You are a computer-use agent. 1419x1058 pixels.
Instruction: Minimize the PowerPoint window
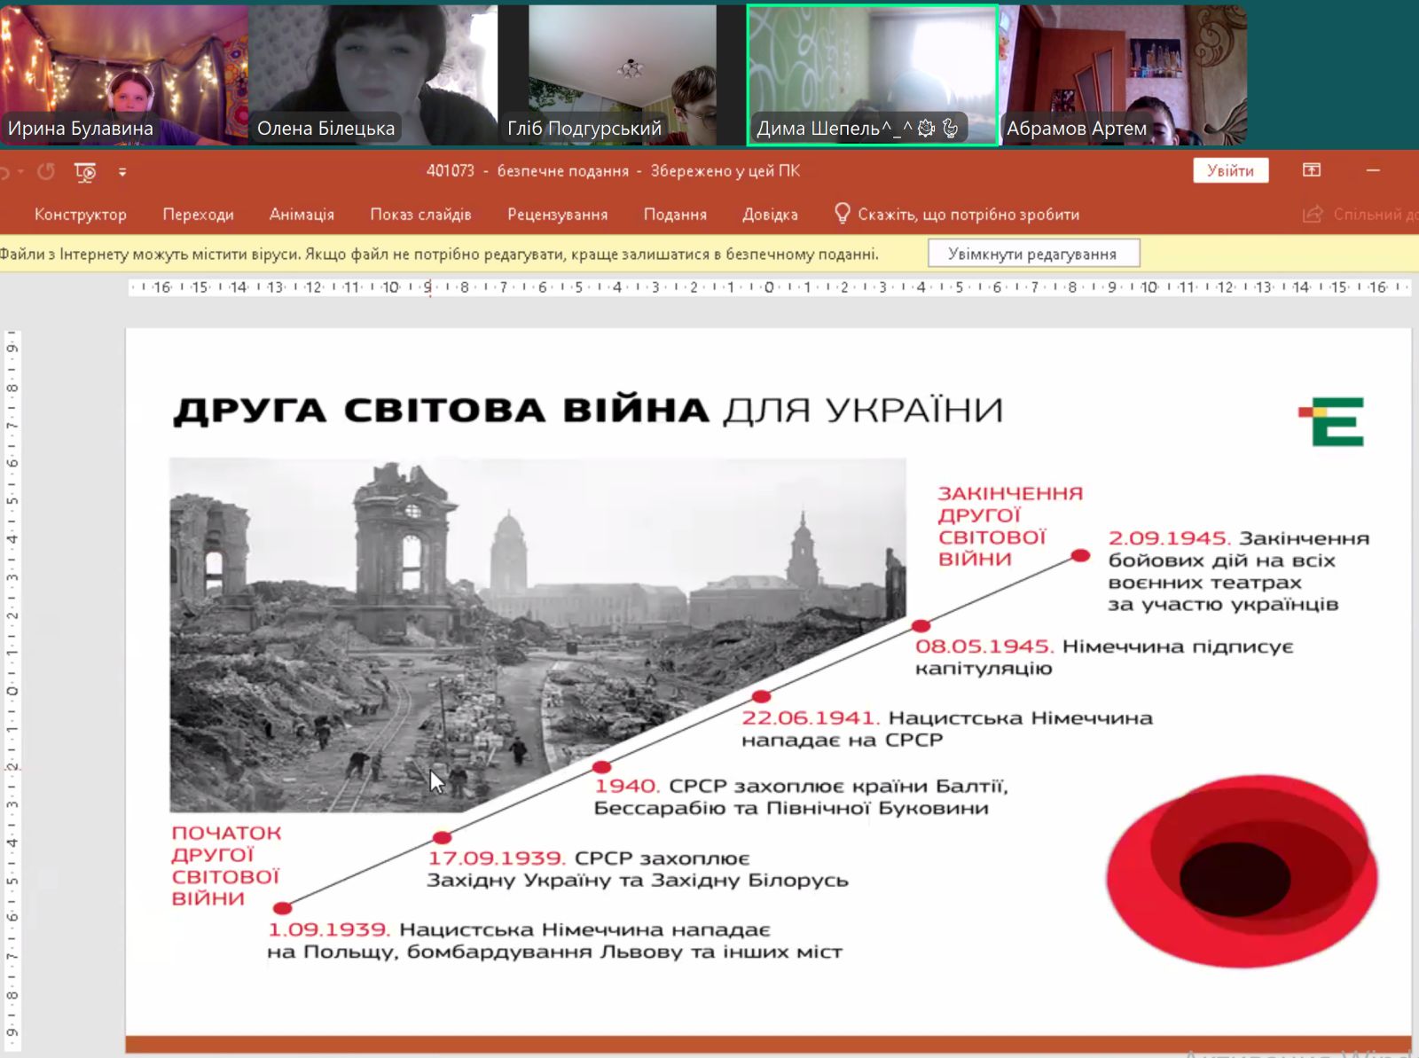click(x=1373, y=170)
